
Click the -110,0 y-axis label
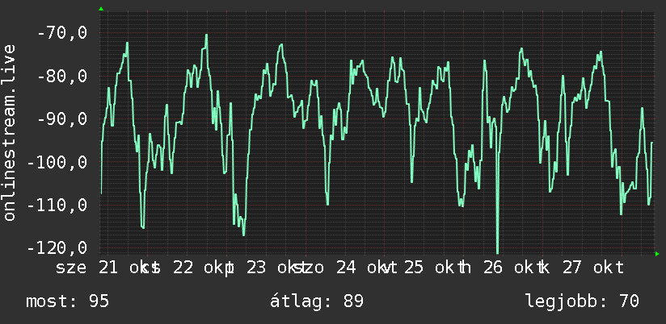[x=57, y=206]
